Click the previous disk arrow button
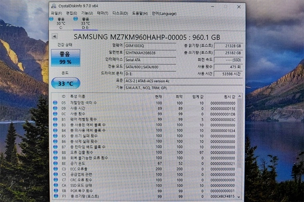The width and height of the screenshot is (304, 202). (54, 36)
